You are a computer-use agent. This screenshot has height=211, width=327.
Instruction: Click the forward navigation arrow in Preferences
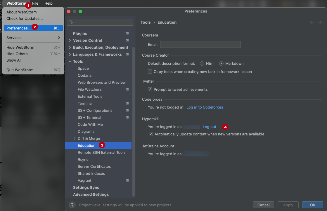click(x=320, y=22)
